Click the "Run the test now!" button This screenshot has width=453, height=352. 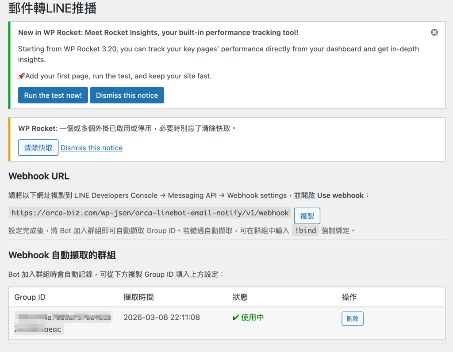[x=53, y=96]
